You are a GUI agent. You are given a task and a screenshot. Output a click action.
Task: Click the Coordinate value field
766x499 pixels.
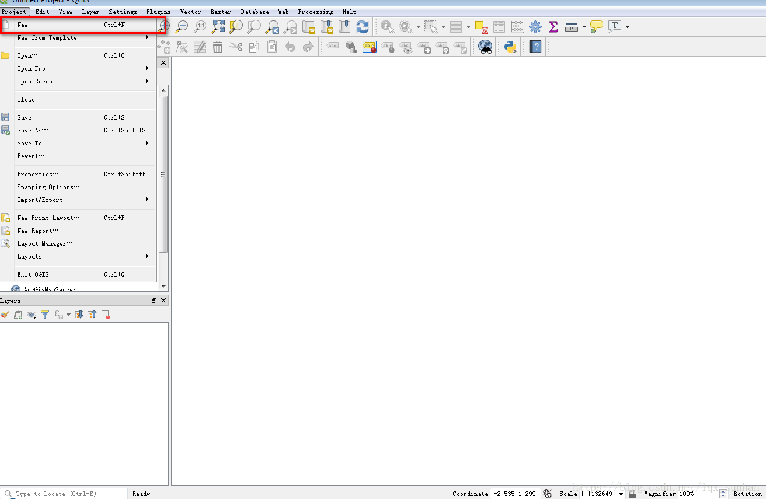515,494
